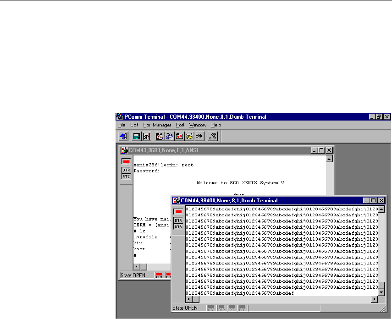The image size is (392, 319).
Task: Click red indicator in COM44 window
Action: point(178,212)
